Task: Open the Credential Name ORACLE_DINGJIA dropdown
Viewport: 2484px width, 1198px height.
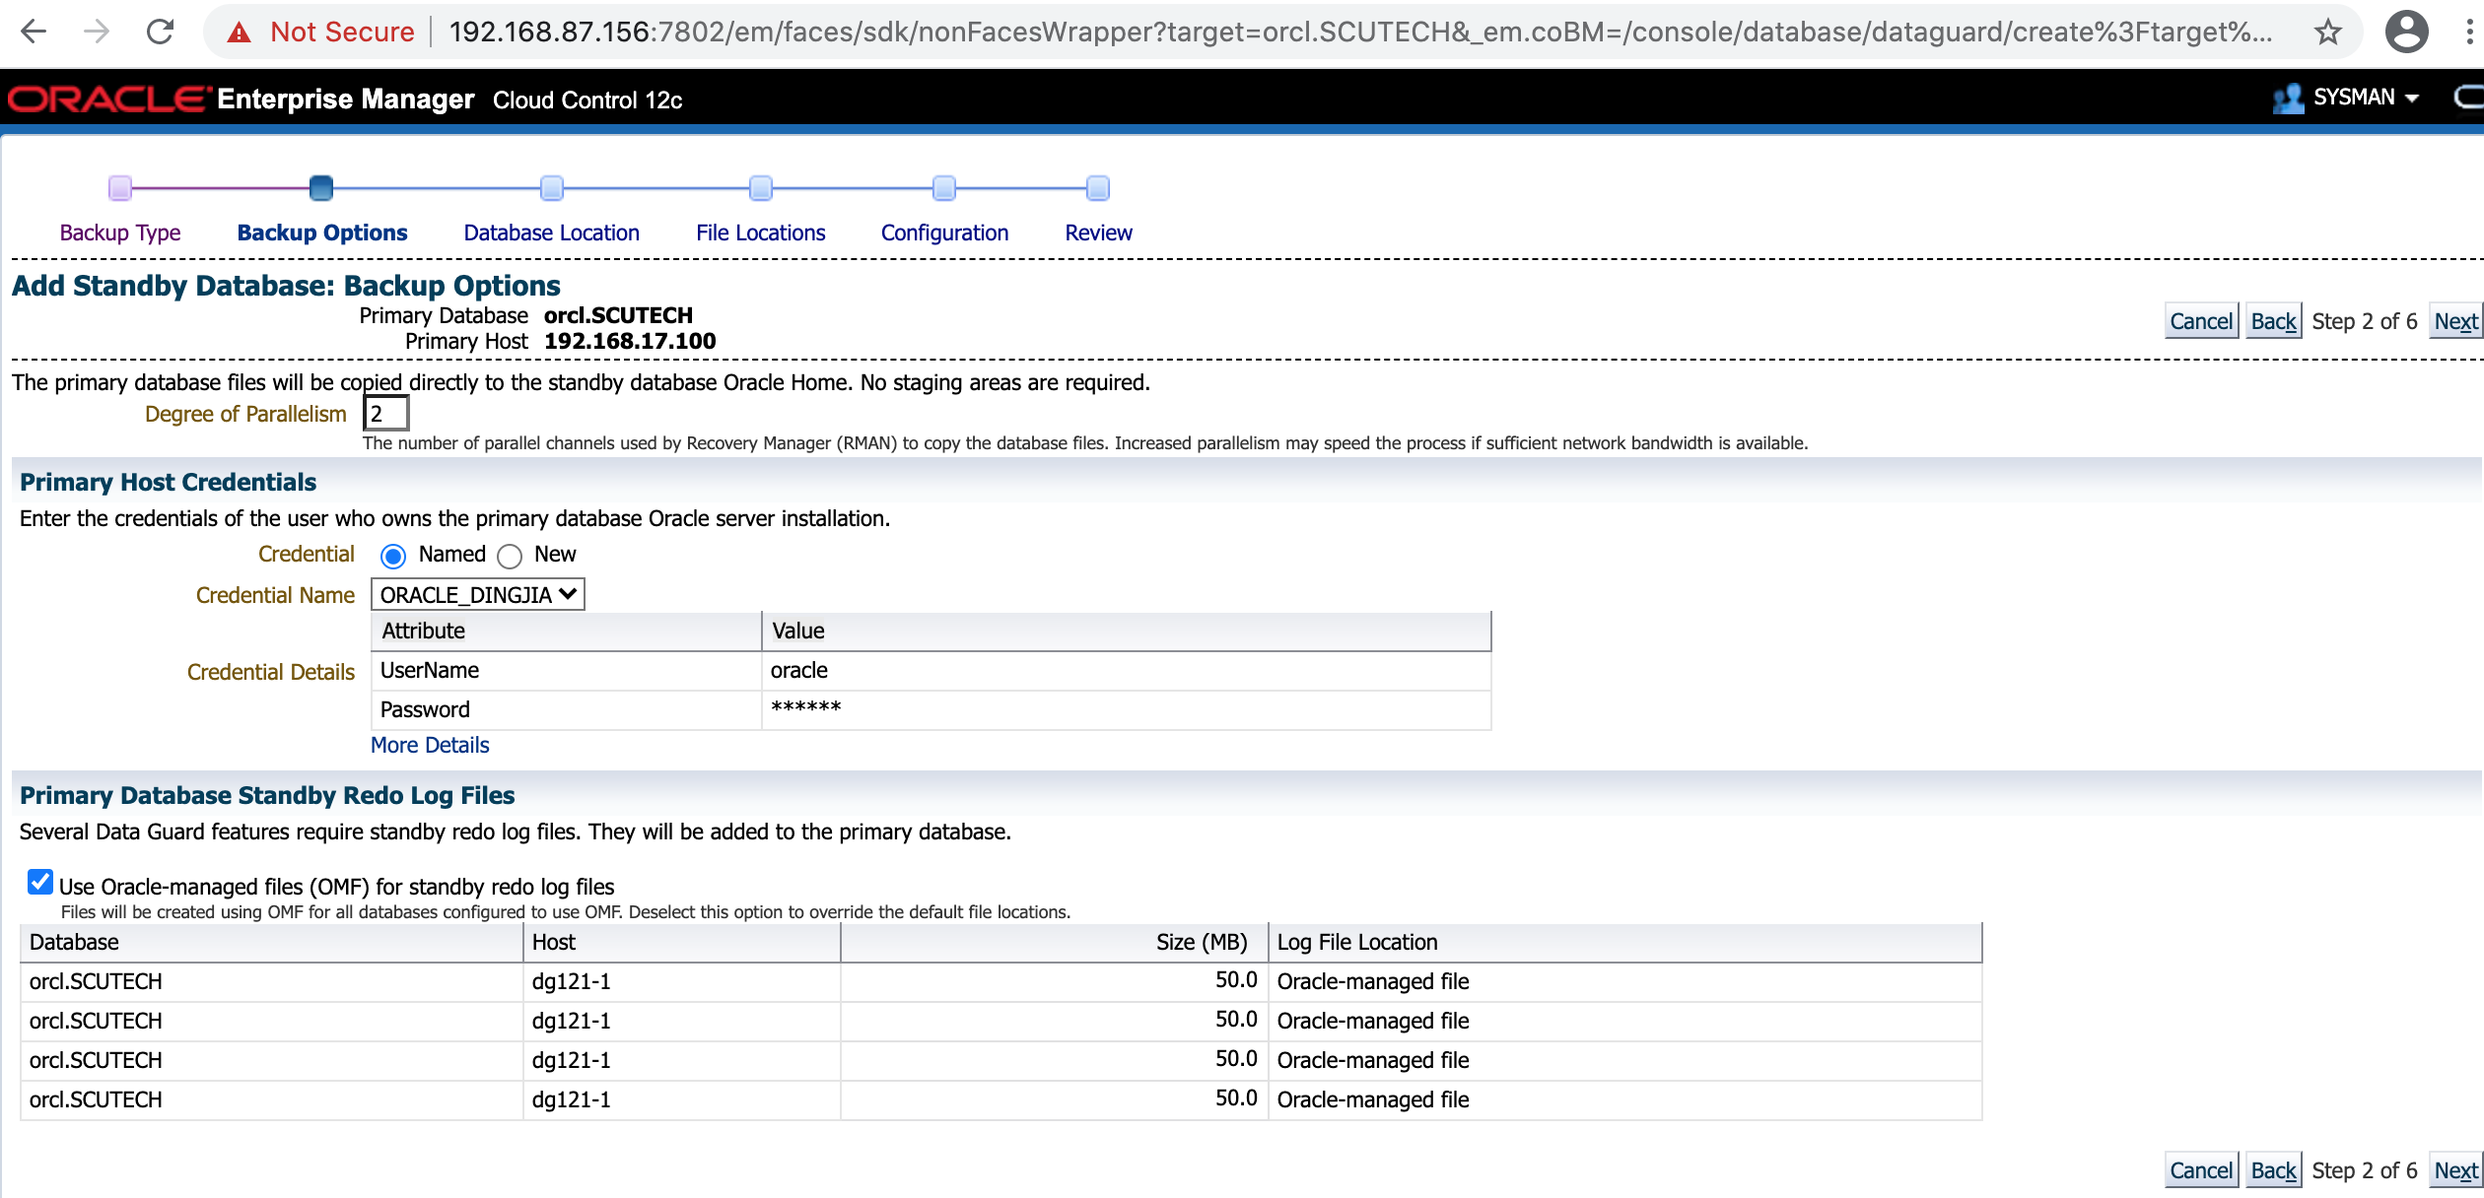Action: coord(477,594)
